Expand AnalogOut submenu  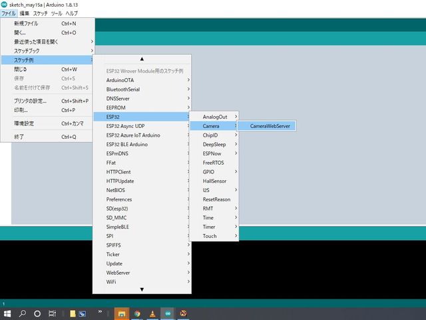coord(214,117)
